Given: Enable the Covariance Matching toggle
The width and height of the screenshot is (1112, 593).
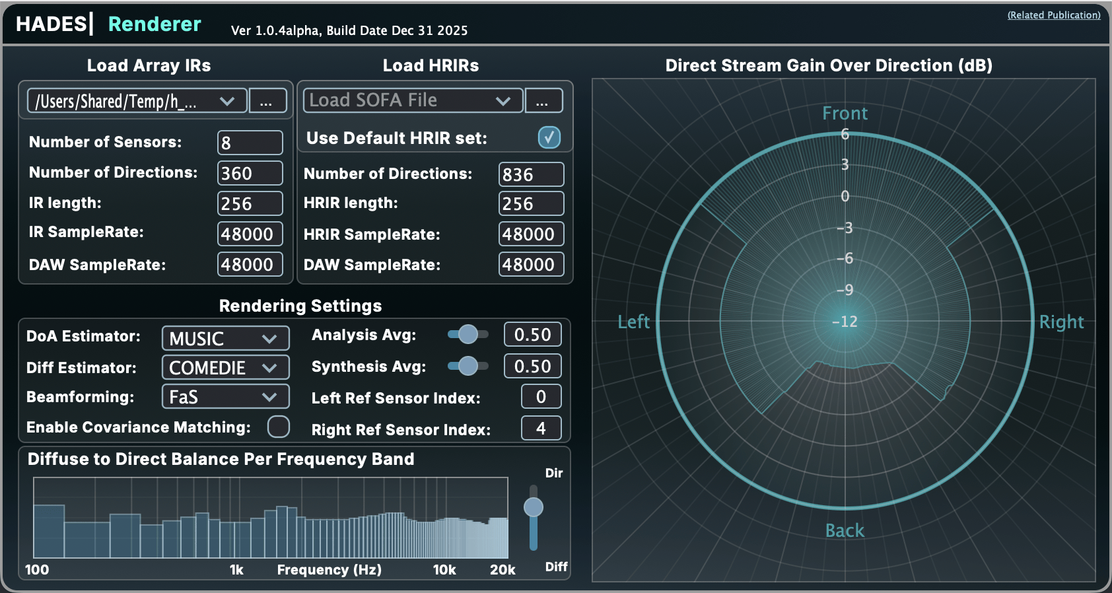Looking at the screenshot, I should [x=279, y=427].
